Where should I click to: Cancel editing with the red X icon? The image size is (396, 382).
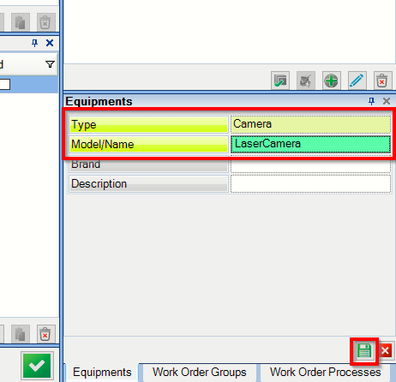pyautogui.click(x=386, y=350)
